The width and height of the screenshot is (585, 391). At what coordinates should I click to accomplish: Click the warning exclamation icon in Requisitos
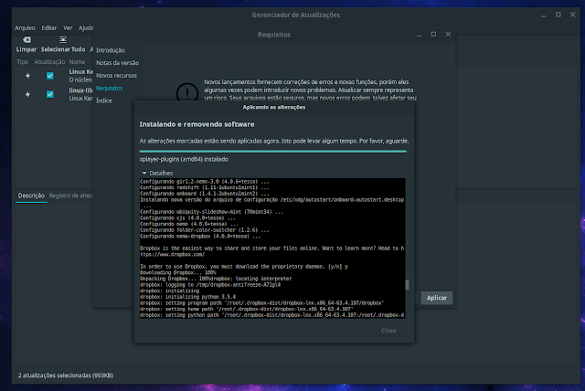point(186,92)
